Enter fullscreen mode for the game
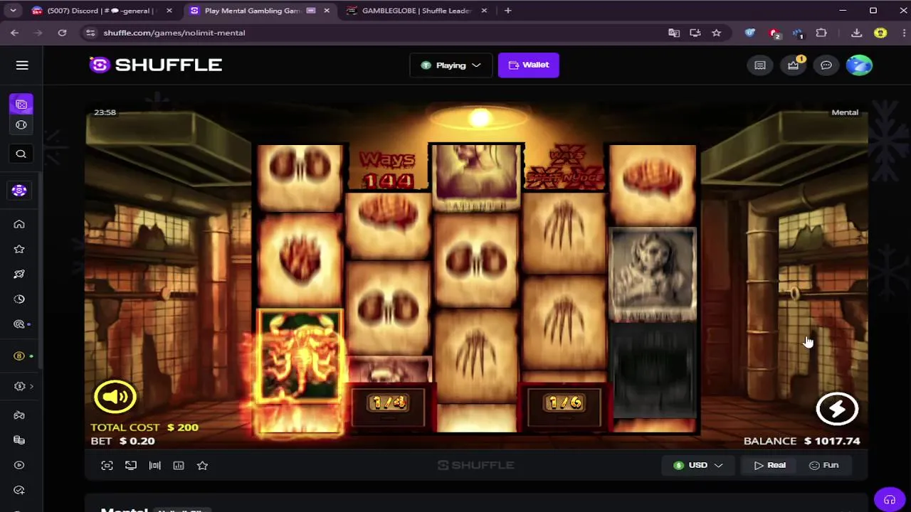This screenshot has width=911, height=512. coord(107,465)
